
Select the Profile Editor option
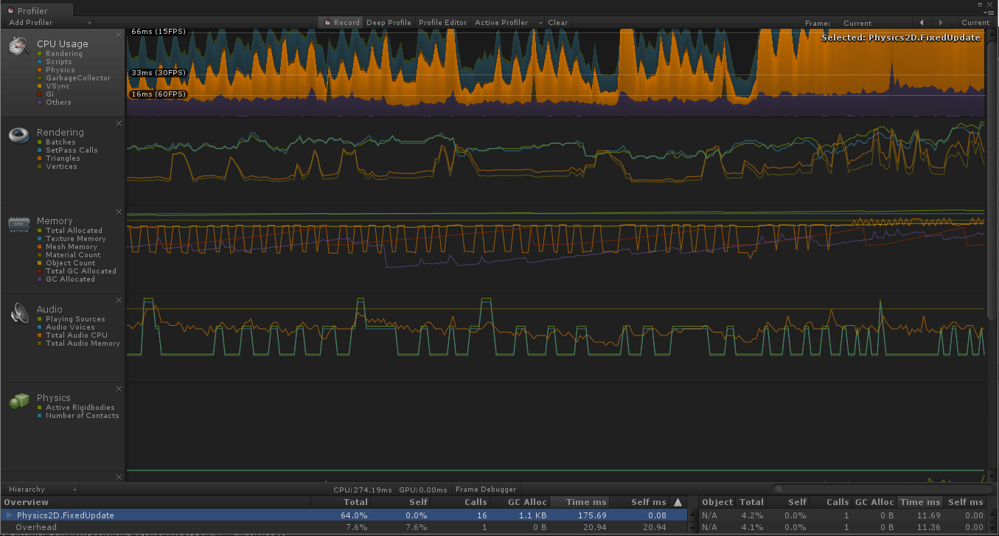point(442,22)
